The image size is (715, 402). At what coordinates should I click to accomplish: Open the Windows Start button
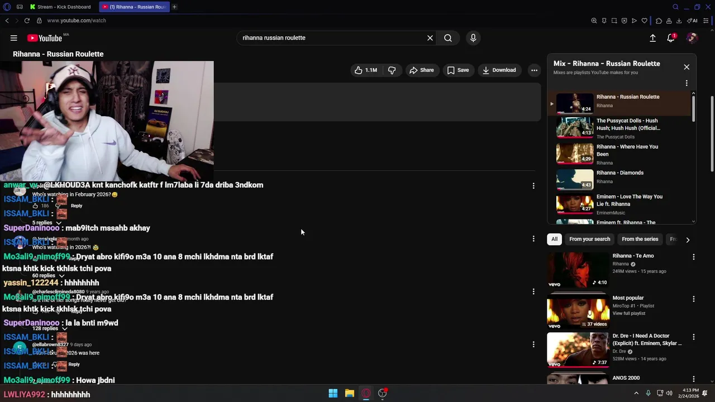coord(333,393)
